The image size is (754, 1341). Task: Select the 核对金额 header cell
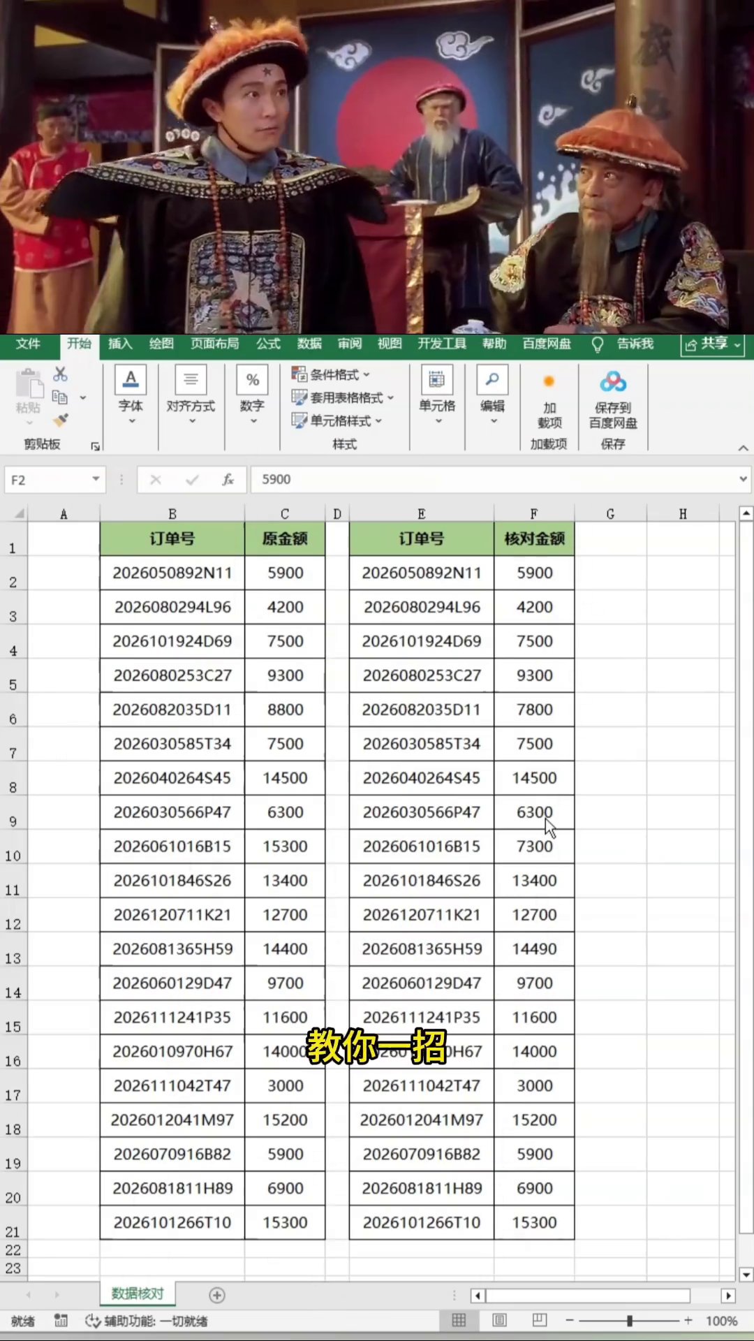click(534, 538)
